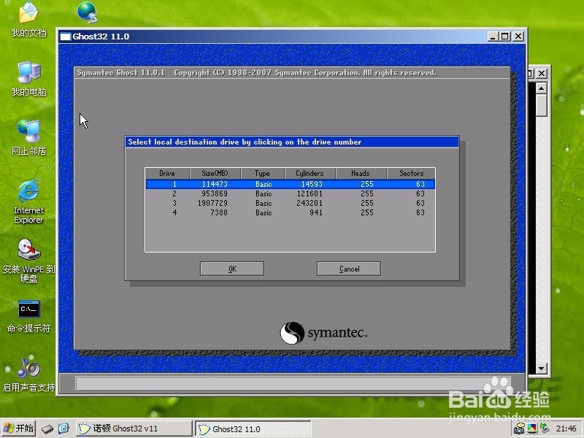Open Install WinPE to hard disk icon

click(28, 261)
